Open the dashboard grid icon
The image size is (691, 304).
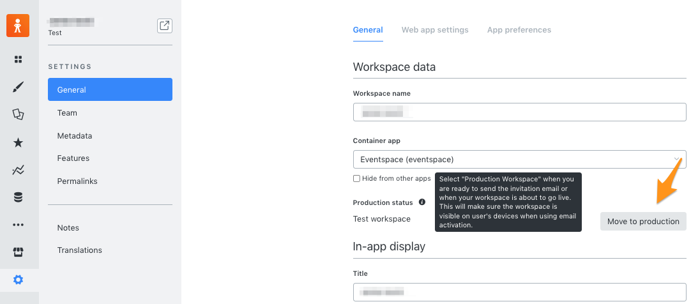18,59
